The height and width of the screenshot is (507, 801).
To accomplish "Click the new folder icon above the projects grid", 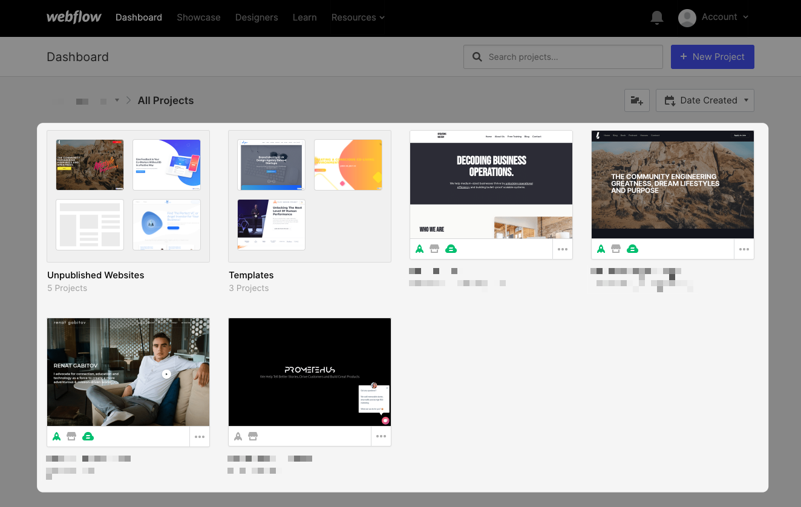I will (x=636, y=100).
